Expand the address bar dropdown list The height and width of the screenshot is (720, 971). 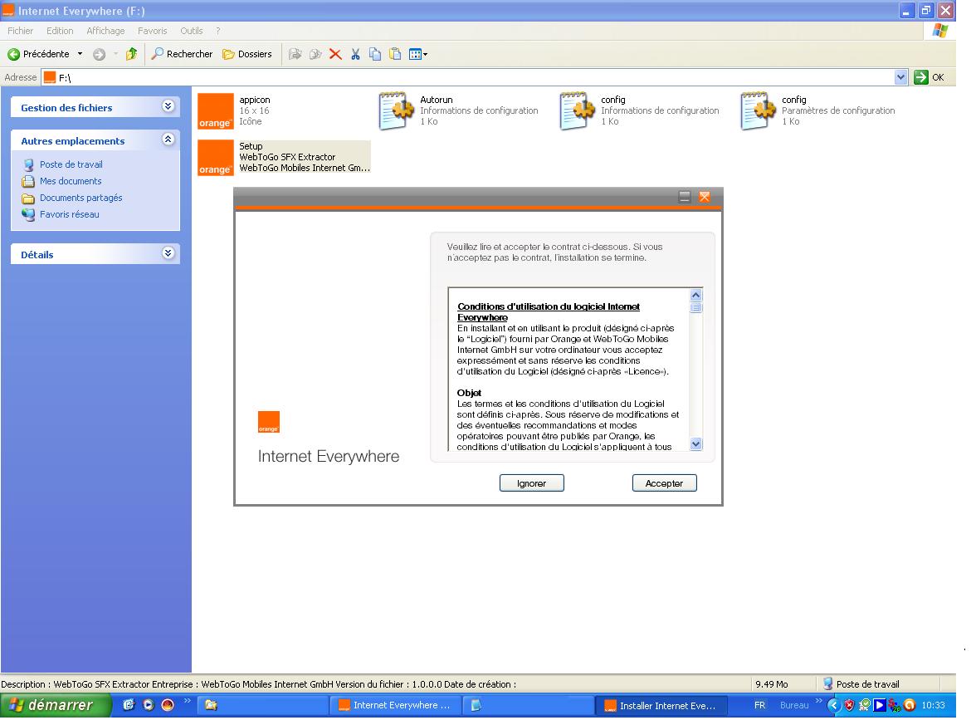tap(900, 77)
